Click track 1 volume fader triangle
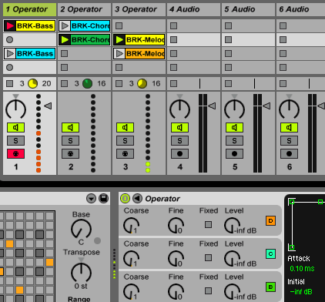The image size is (325, 302). click(48, 106)
